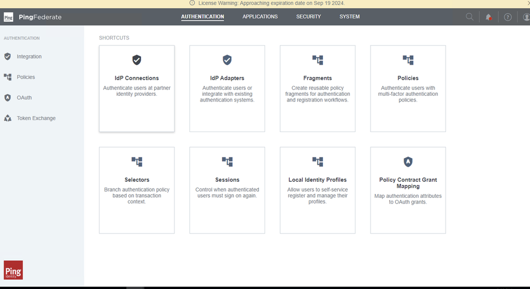Open the Selectors shortcut title
The width and height of the screenshot is (530, 289).
[x=137, y=180]
